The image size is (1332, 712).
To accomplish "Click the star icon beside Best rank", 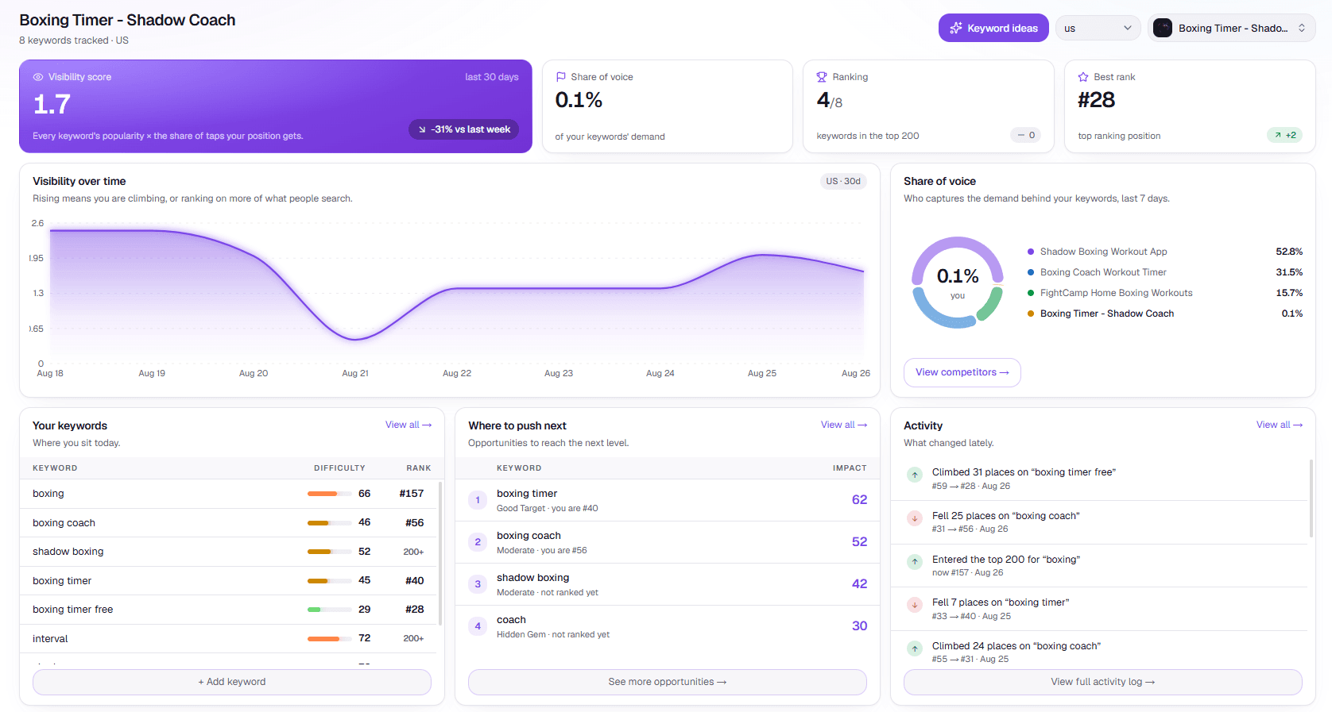I will point(1083,77).
